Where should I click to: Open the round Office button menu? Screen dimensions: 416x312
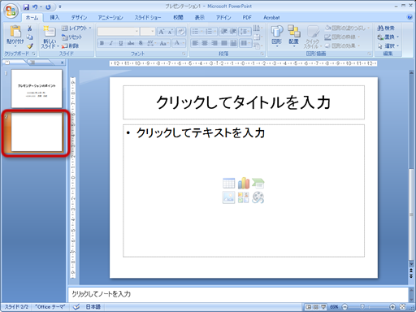(x=11, y=11)
